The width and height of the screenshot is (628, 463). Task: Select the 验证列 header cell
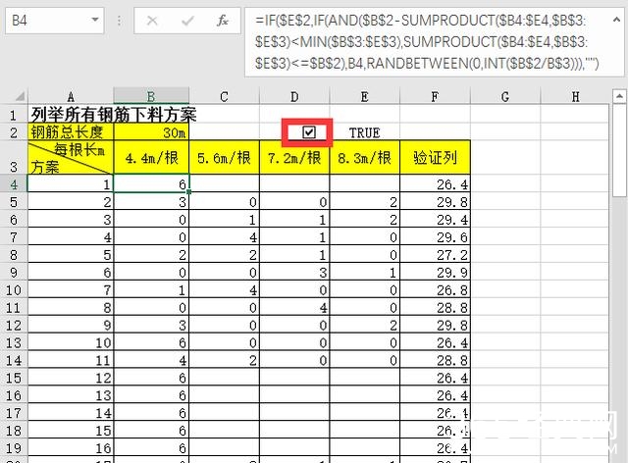[435, 158]
